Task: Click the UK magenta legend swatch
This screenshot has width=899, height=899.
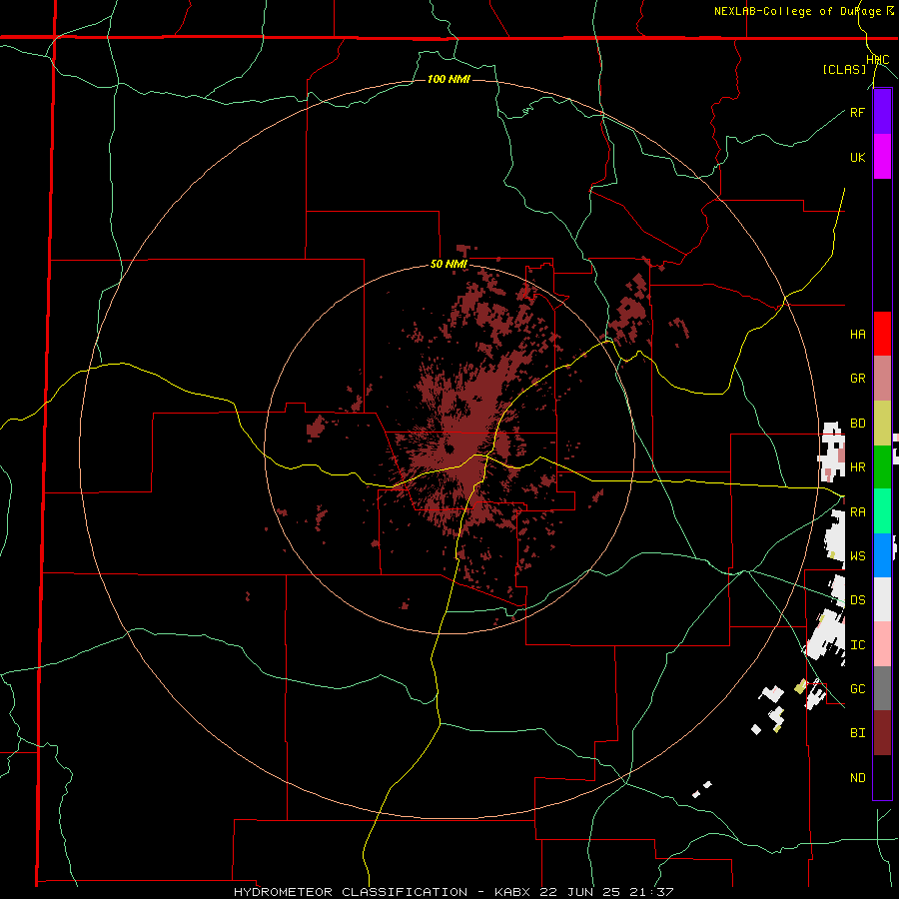Action: 882,157
